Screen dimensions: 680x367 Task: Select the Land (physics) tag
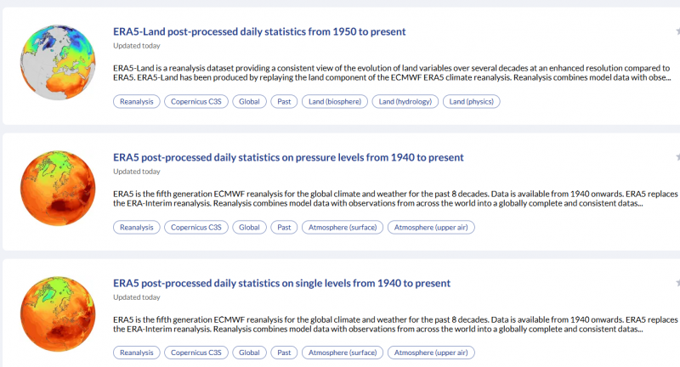click(x=472, y=102)
